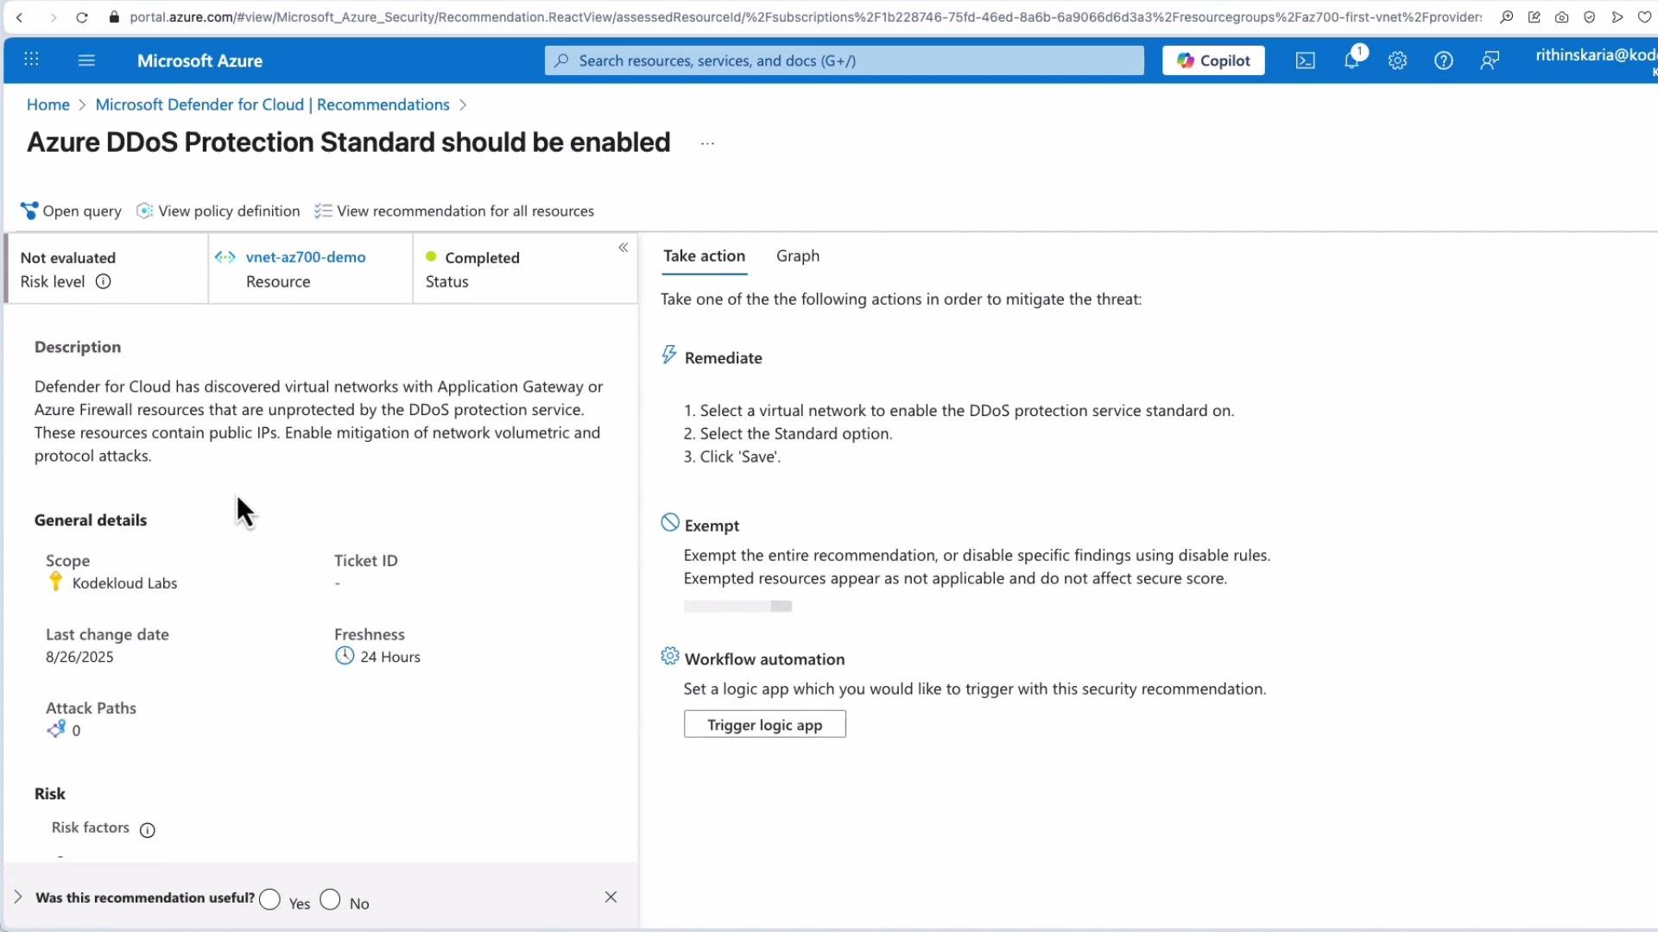The width and height of the screenshot is (1658, 932).
Task: Open the ellipsis more options beside title
Action: (x=707, y=143)
